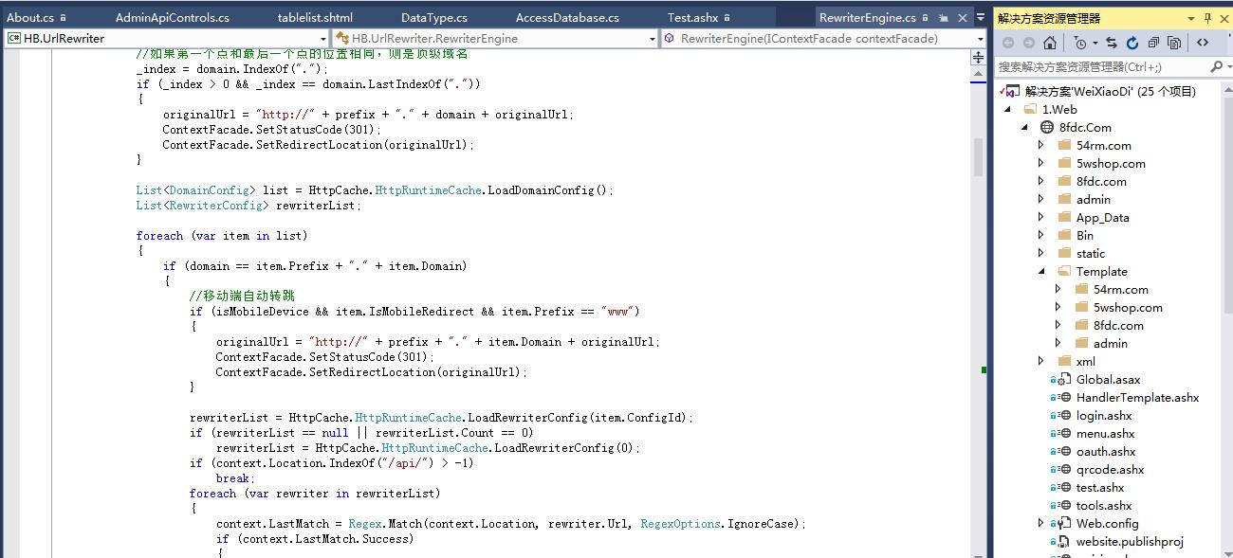The height and width of the screenshot is (558, 1233).
Task: Click the Back arrow in Solution Explorer toolbar
Action: [x=1008, y=43]
